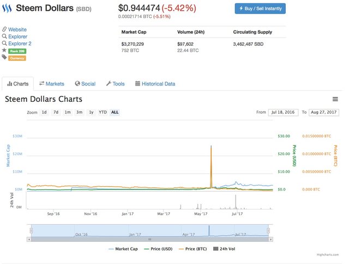Click the To date field Aug 27, 2017
Screen dimensions: 349x264
click(x=324, y=112)
